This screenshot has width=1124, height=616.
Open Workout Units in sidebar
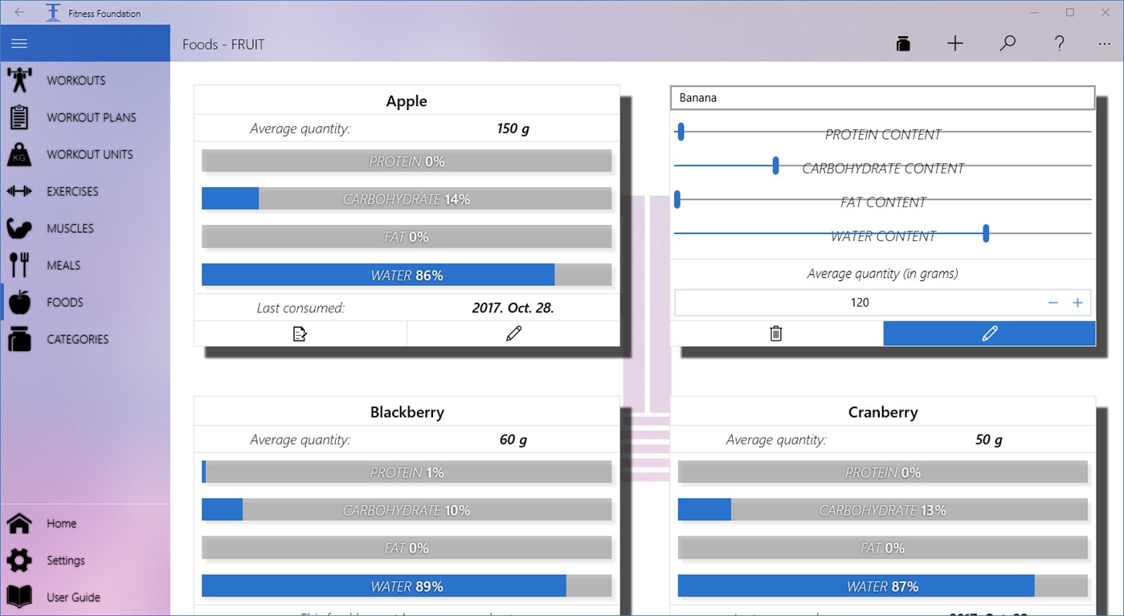tap(85, 154)
